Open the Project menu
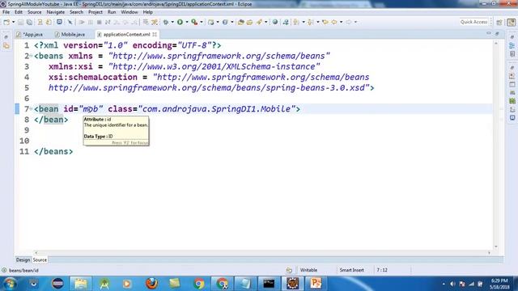Image resolution: width=518 pixels, height=291 pixels. tap(96, 12)
